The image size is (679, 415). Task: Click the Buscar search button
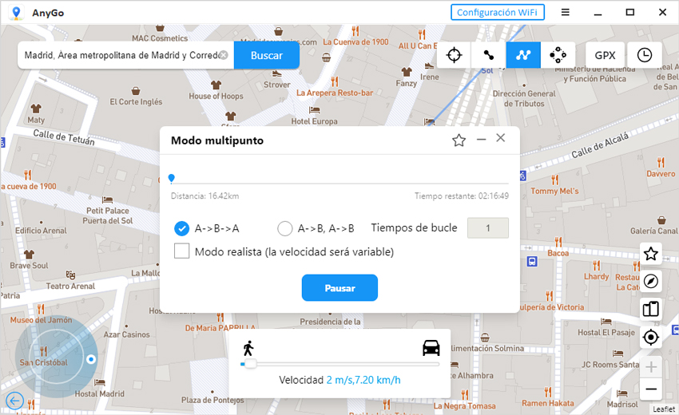[267, 55]
